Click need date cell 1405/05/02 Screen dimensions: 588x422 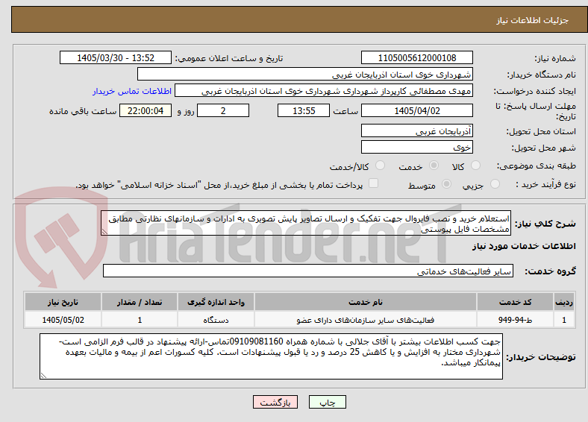(x=63, y=320)
